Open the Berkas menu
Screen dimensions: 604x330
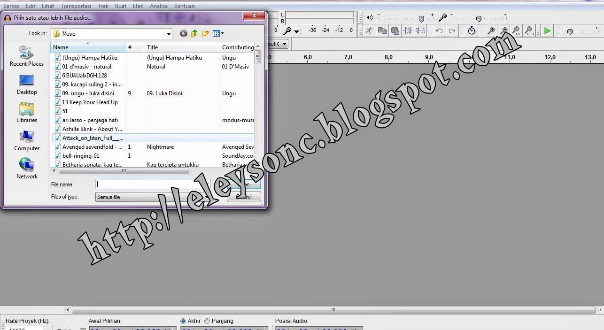click(x=11, y=6)
